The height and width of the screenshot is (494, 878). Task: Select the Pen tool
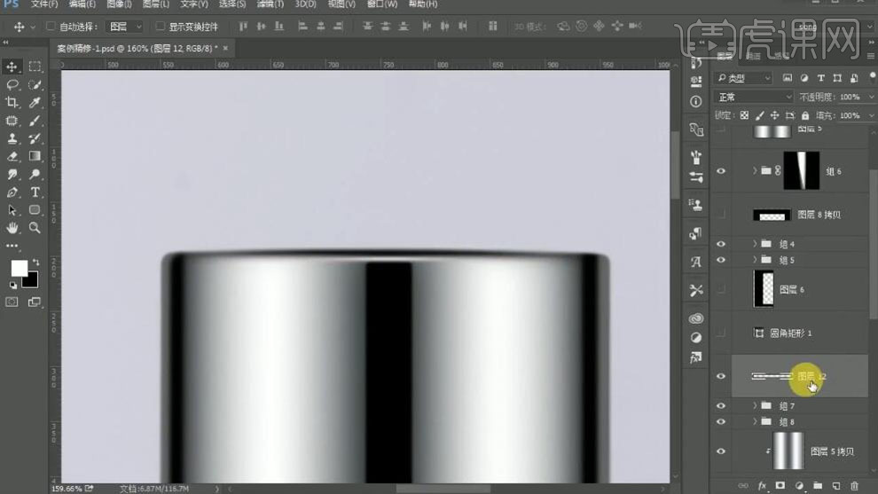tap(12, 192)
